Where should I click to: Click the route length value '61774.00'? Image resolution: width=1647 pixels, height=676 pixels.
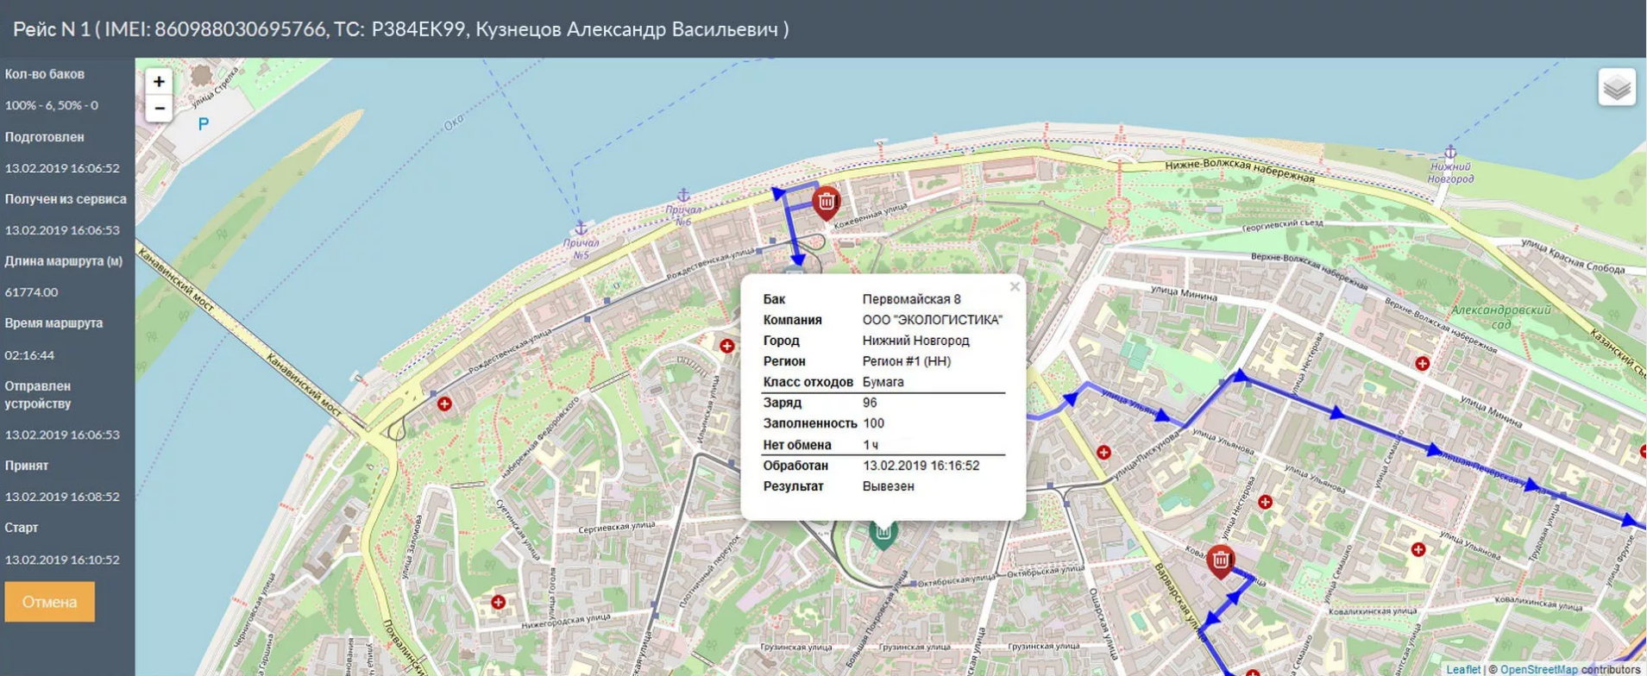(x=32, y=292)
